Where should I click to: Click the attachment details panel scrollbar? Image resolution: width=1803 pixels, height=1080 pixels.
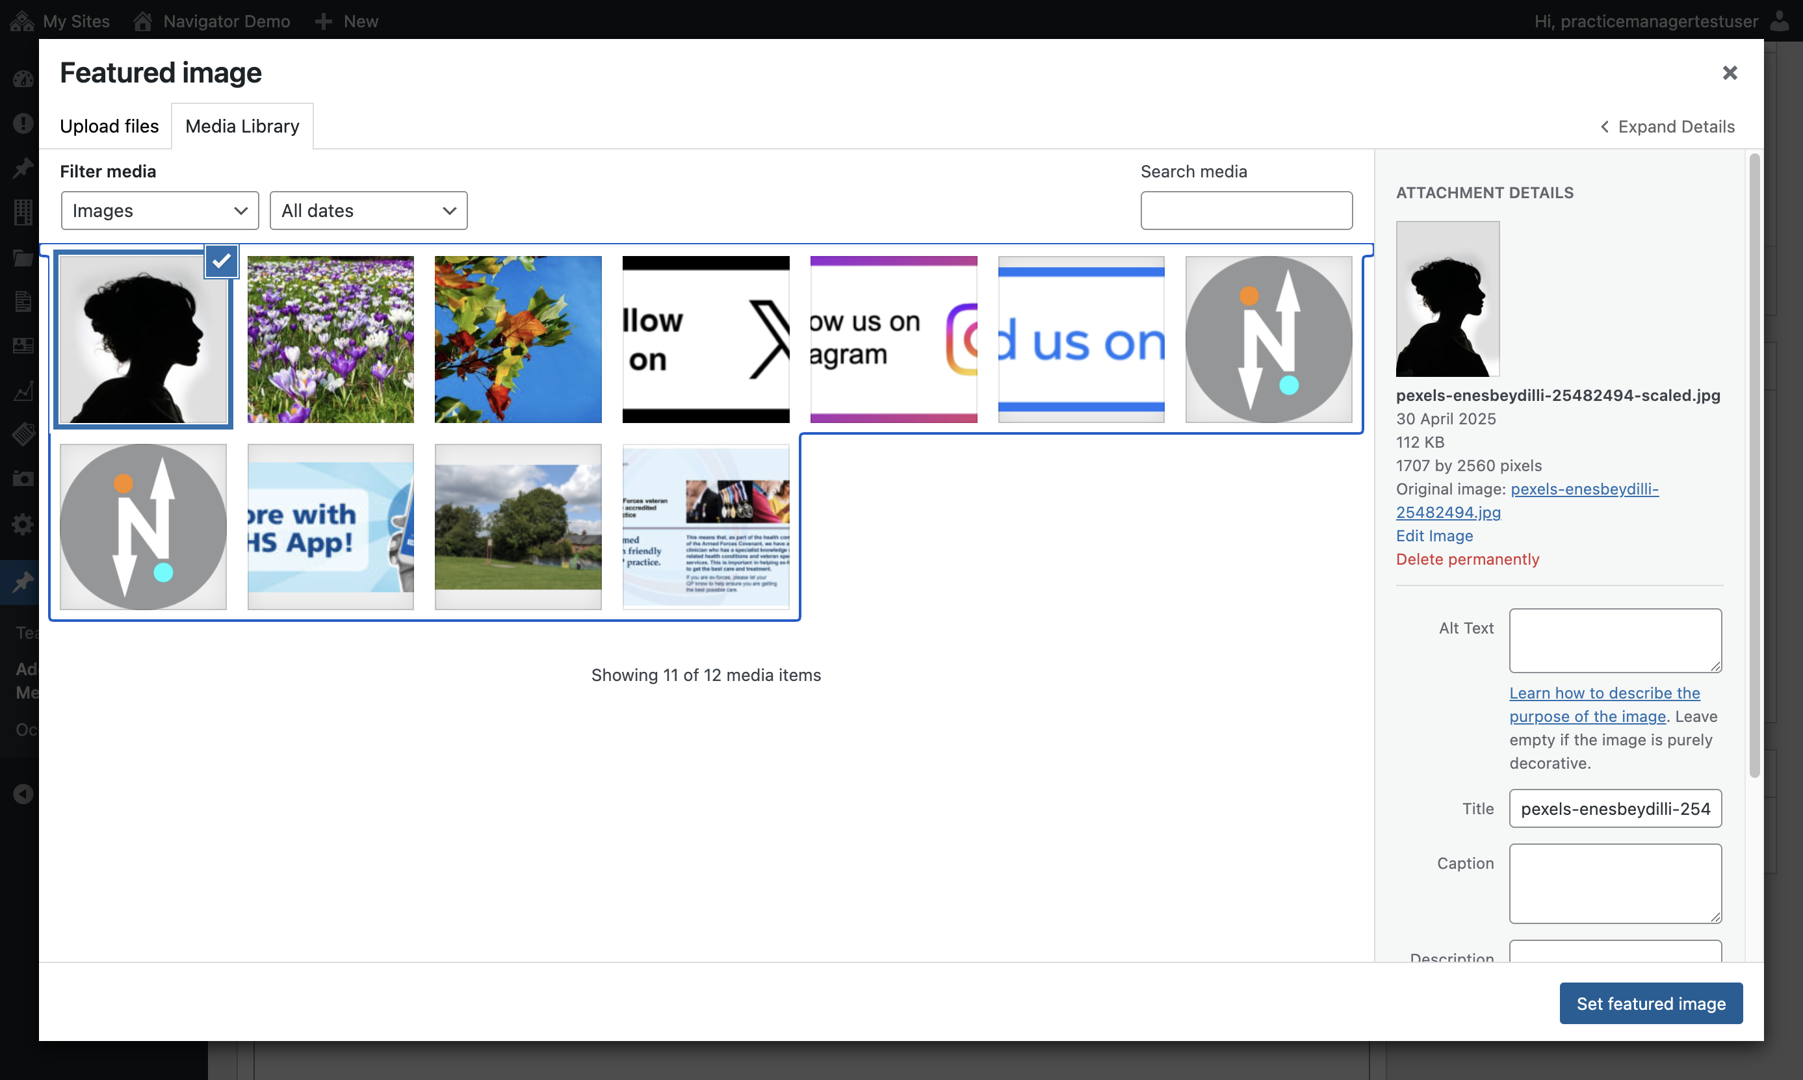1754,466
